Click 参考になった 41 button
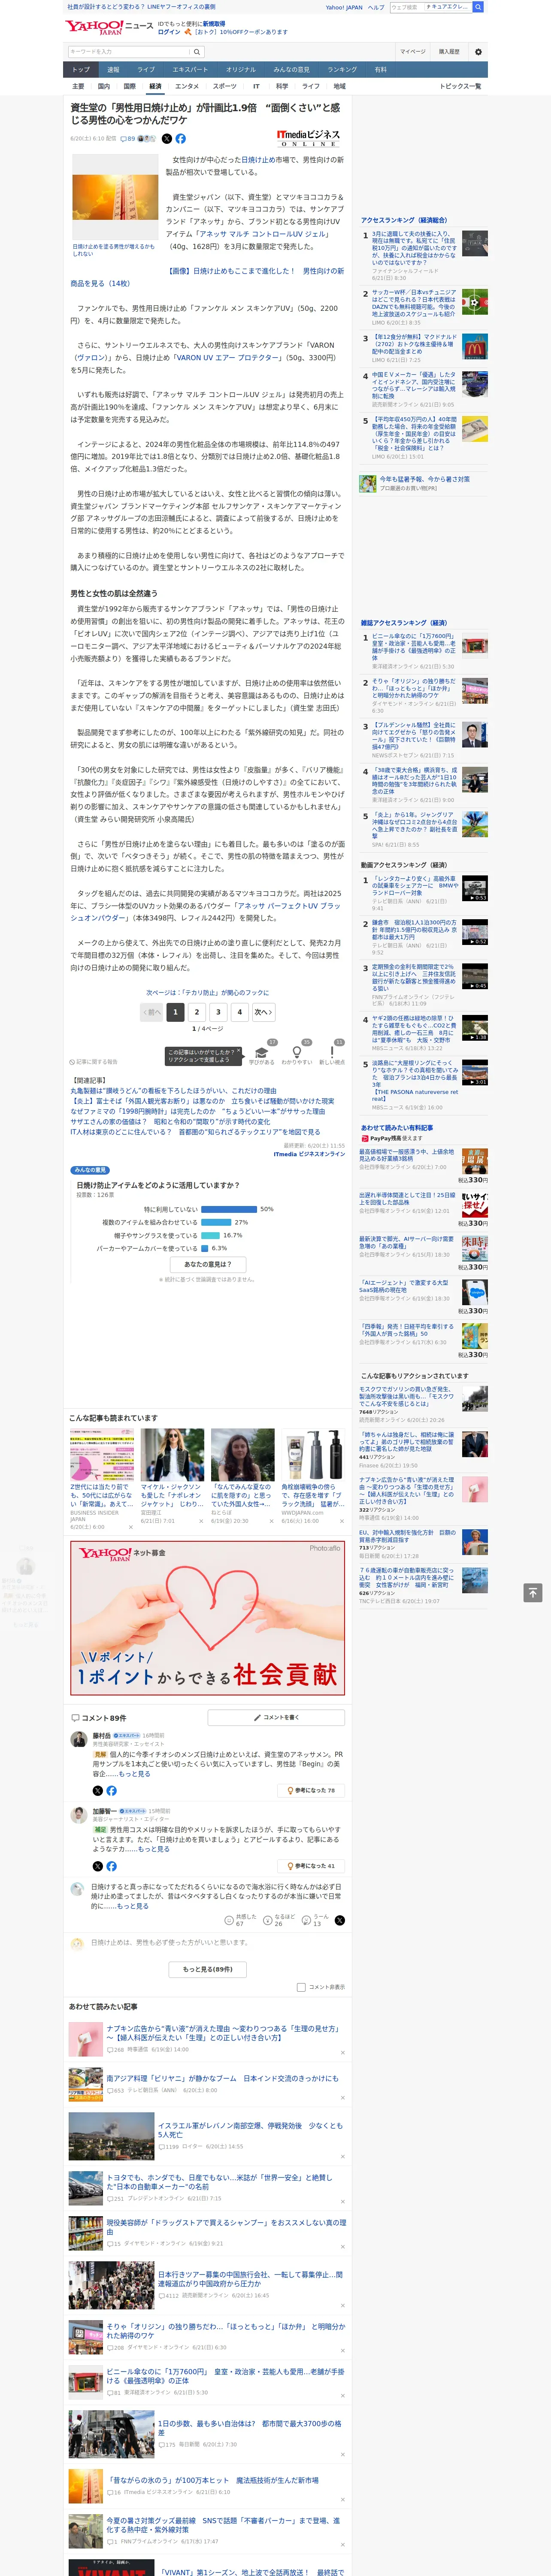Screen dimensions: 551x2576 312,1866
